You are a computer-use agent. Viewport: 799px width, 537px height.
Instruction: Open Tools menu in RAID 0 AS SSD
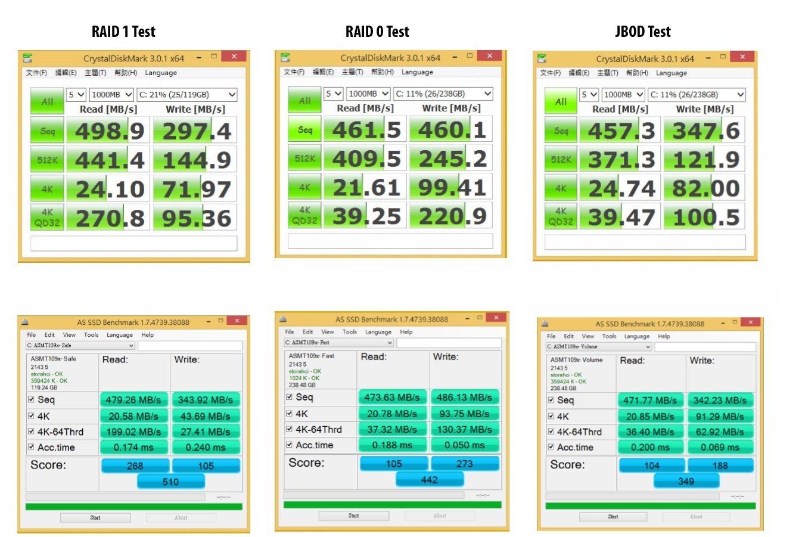point(349,332)
